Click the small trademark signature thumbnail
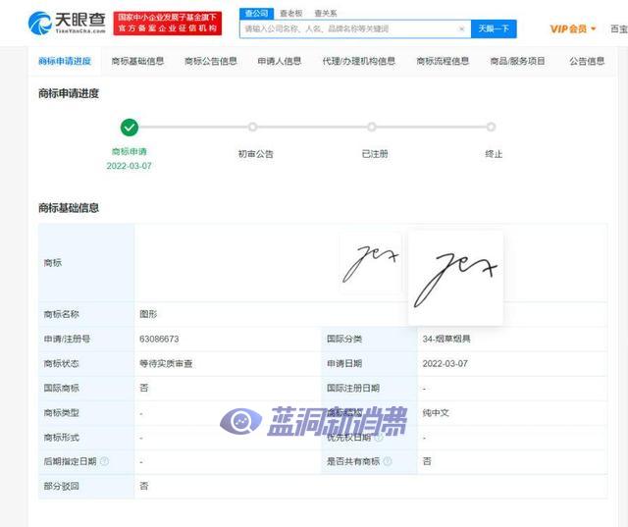The width and height of the screenshot is (628, 527). [371, 263]
